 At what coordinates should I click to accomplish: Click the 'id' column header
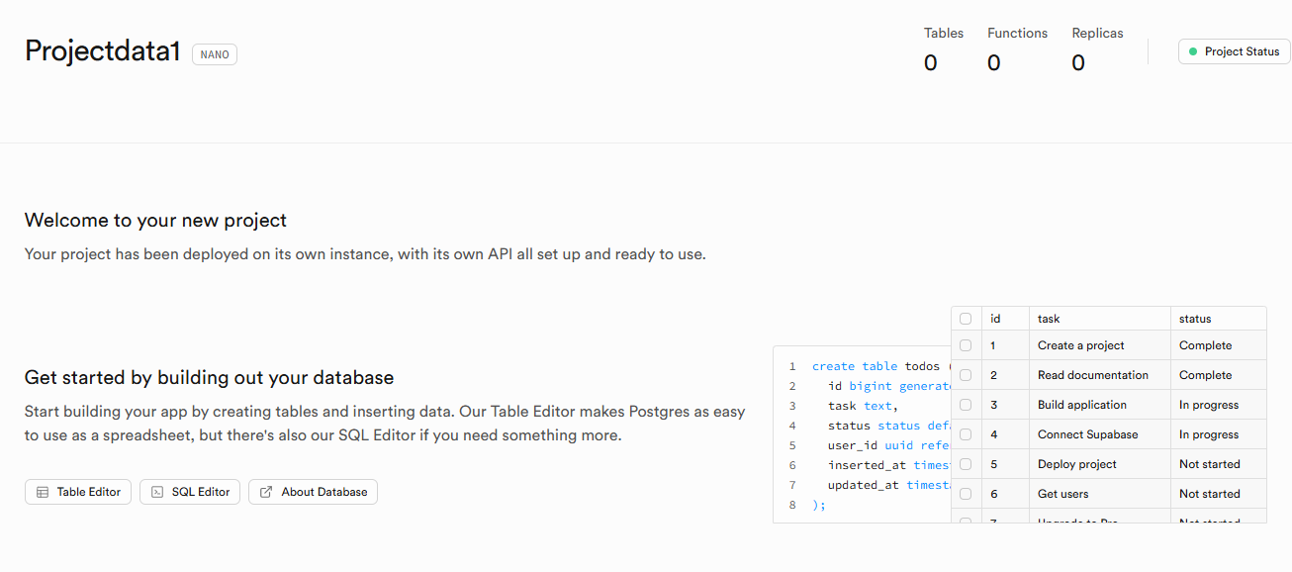pyautogui.click(x=995, y=319)
